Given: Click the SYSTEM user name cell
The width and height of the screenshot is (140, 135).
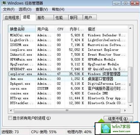Looking at the screenshot, I should (43, 88).
